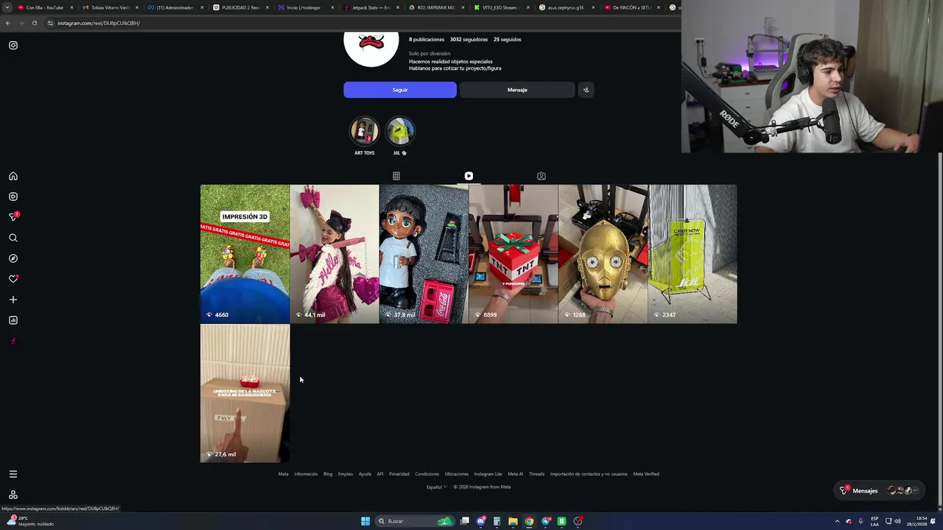Open dashboard chart icon in sidebar

point(13,320)
